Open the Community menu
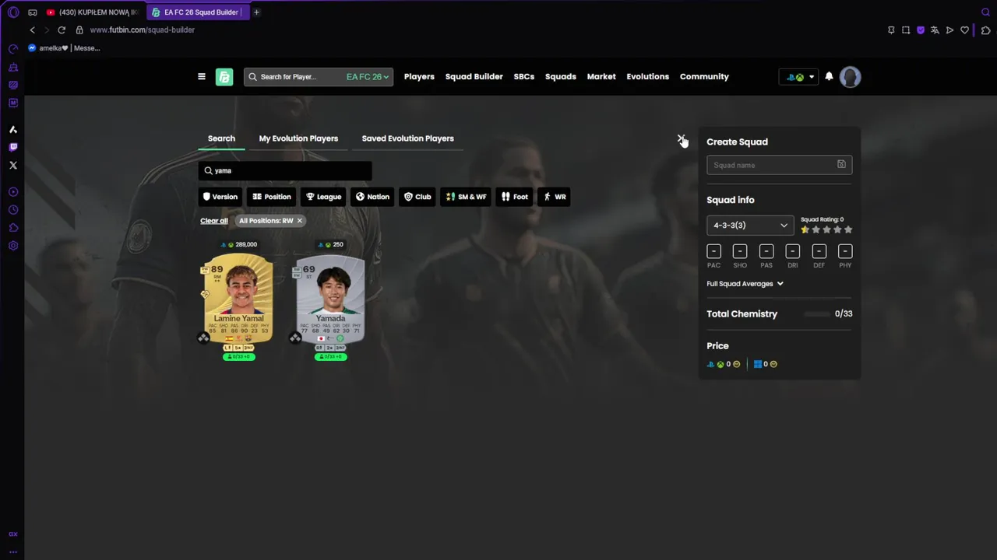 click(704, 76)
